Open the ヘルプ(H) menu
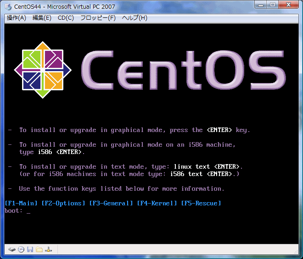Screen dimensions: 303x259 135,18
